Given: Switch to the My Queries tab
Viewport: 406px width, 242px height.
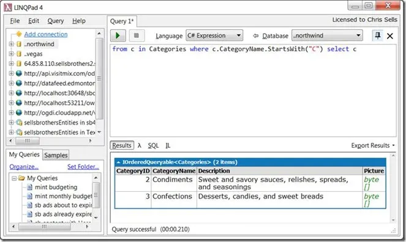Looking at the screenshot, I should pyautogui.click(x=24, y=155).
